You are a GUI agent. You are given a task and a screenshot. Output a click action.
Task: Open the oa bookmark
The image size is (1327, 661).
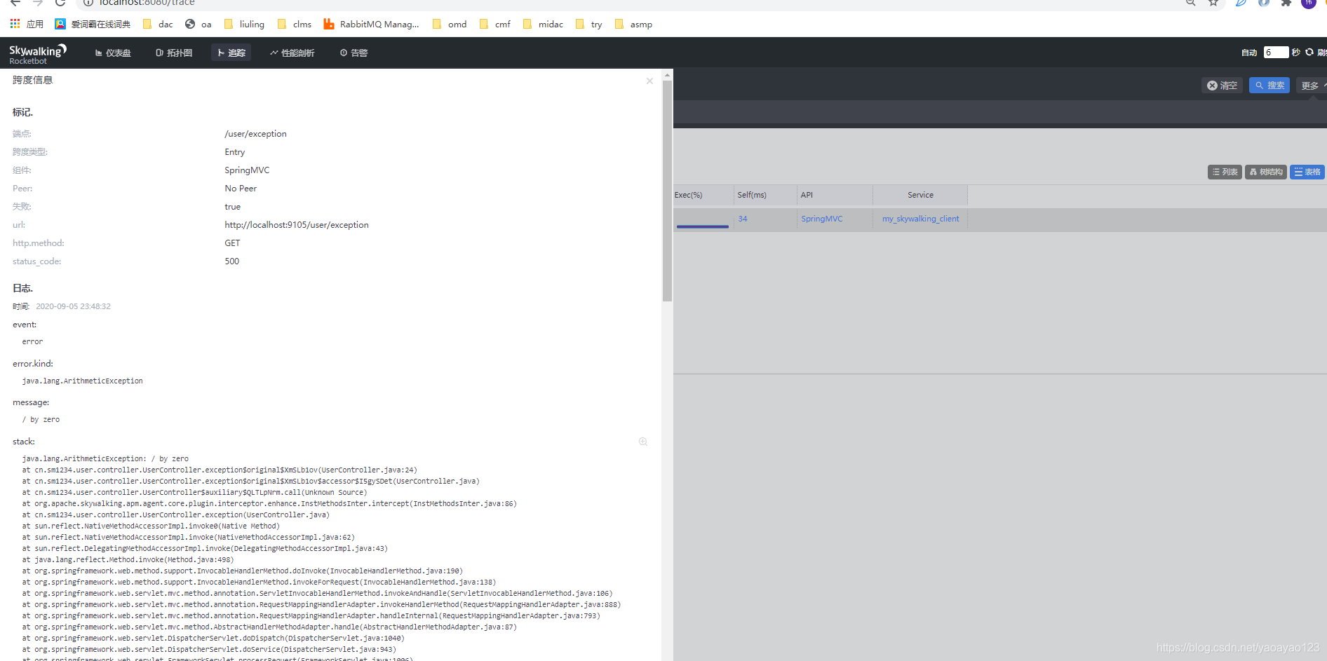198,24
